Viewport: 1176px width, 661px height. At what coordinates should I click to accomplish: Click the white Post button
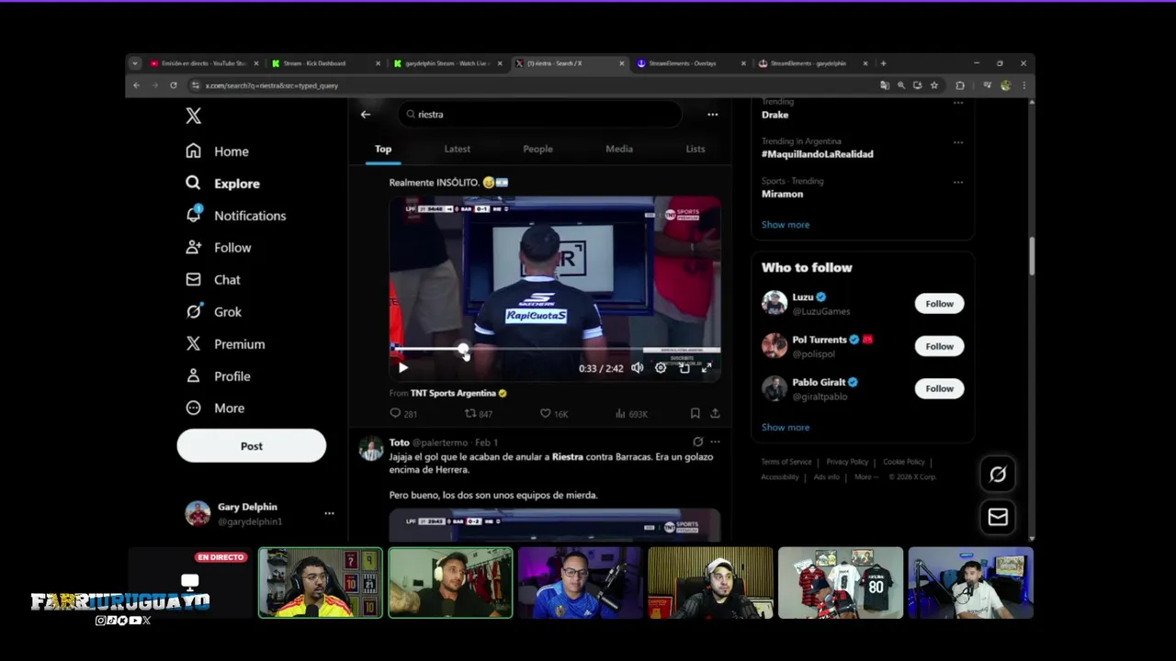click(x=251, y=446)
